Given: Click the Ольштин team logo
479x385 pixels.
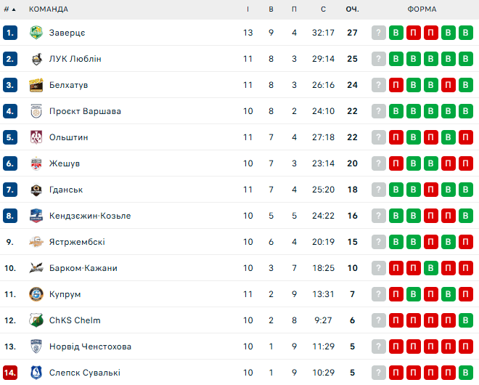Looking at the screenshot, I should click(36, 137).
